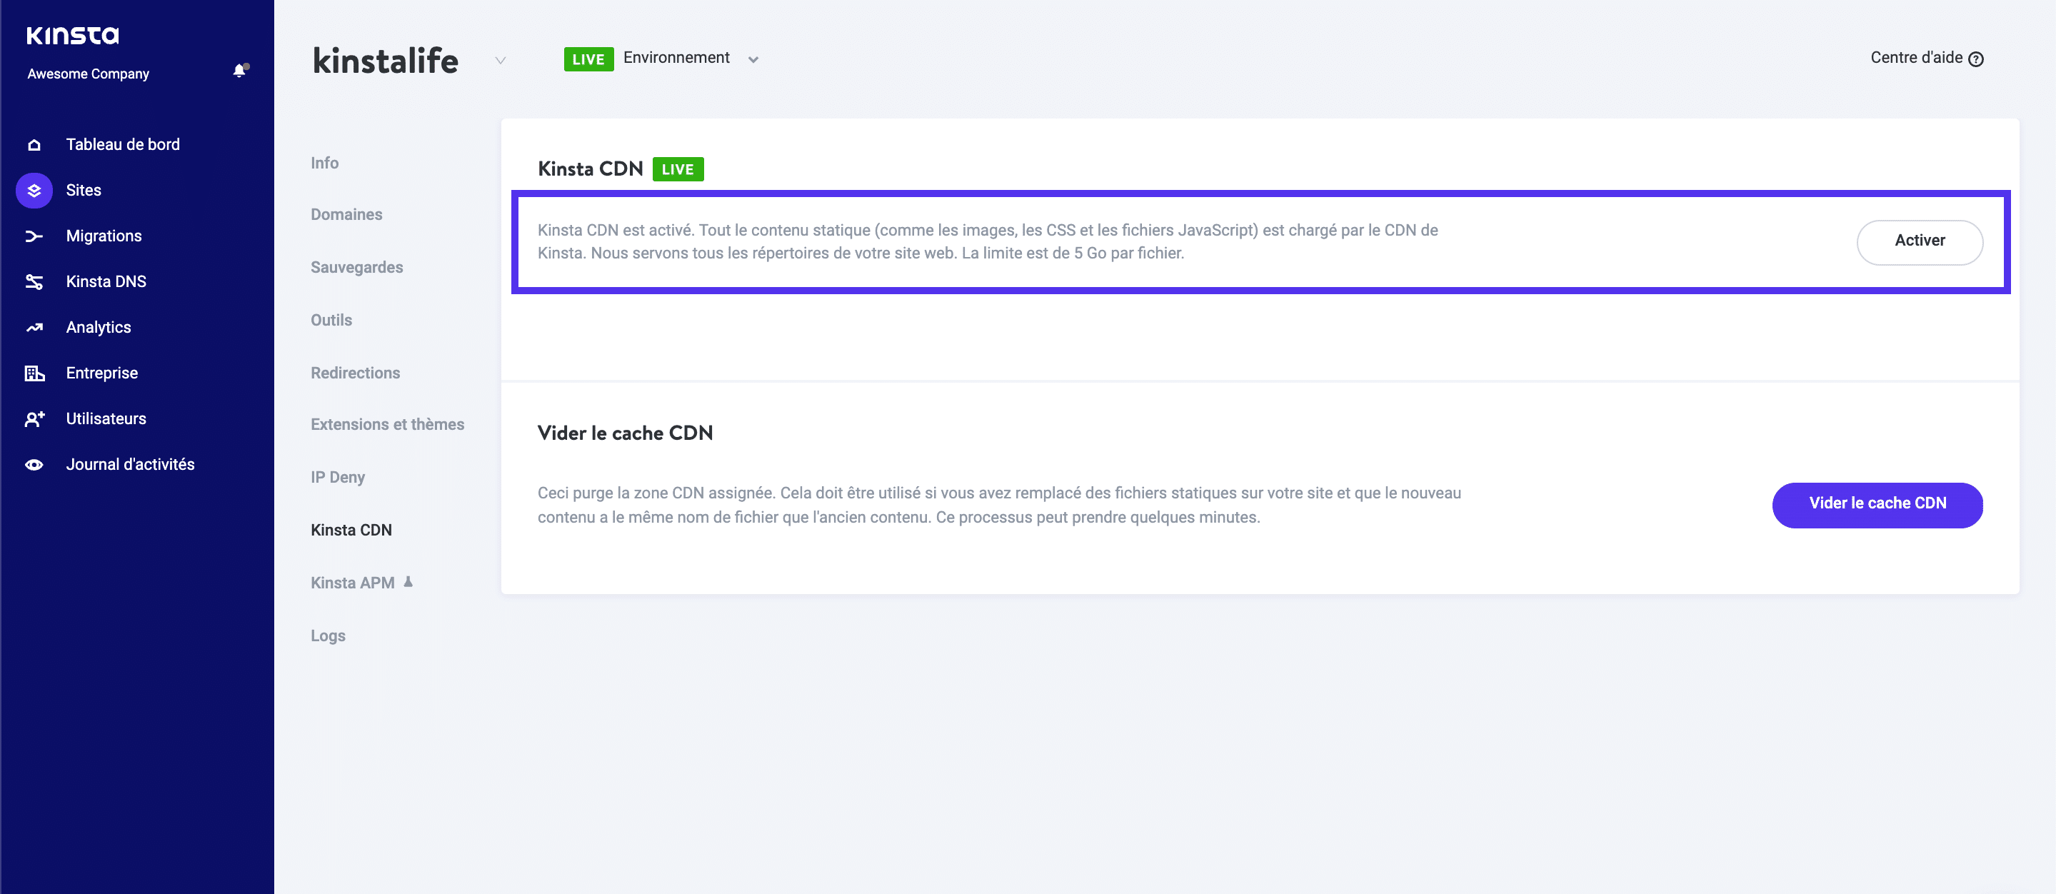The width and height of the screenshot is (2056, 894).
Task: Select the Redirections sidebar item
Action: point(354,371)
